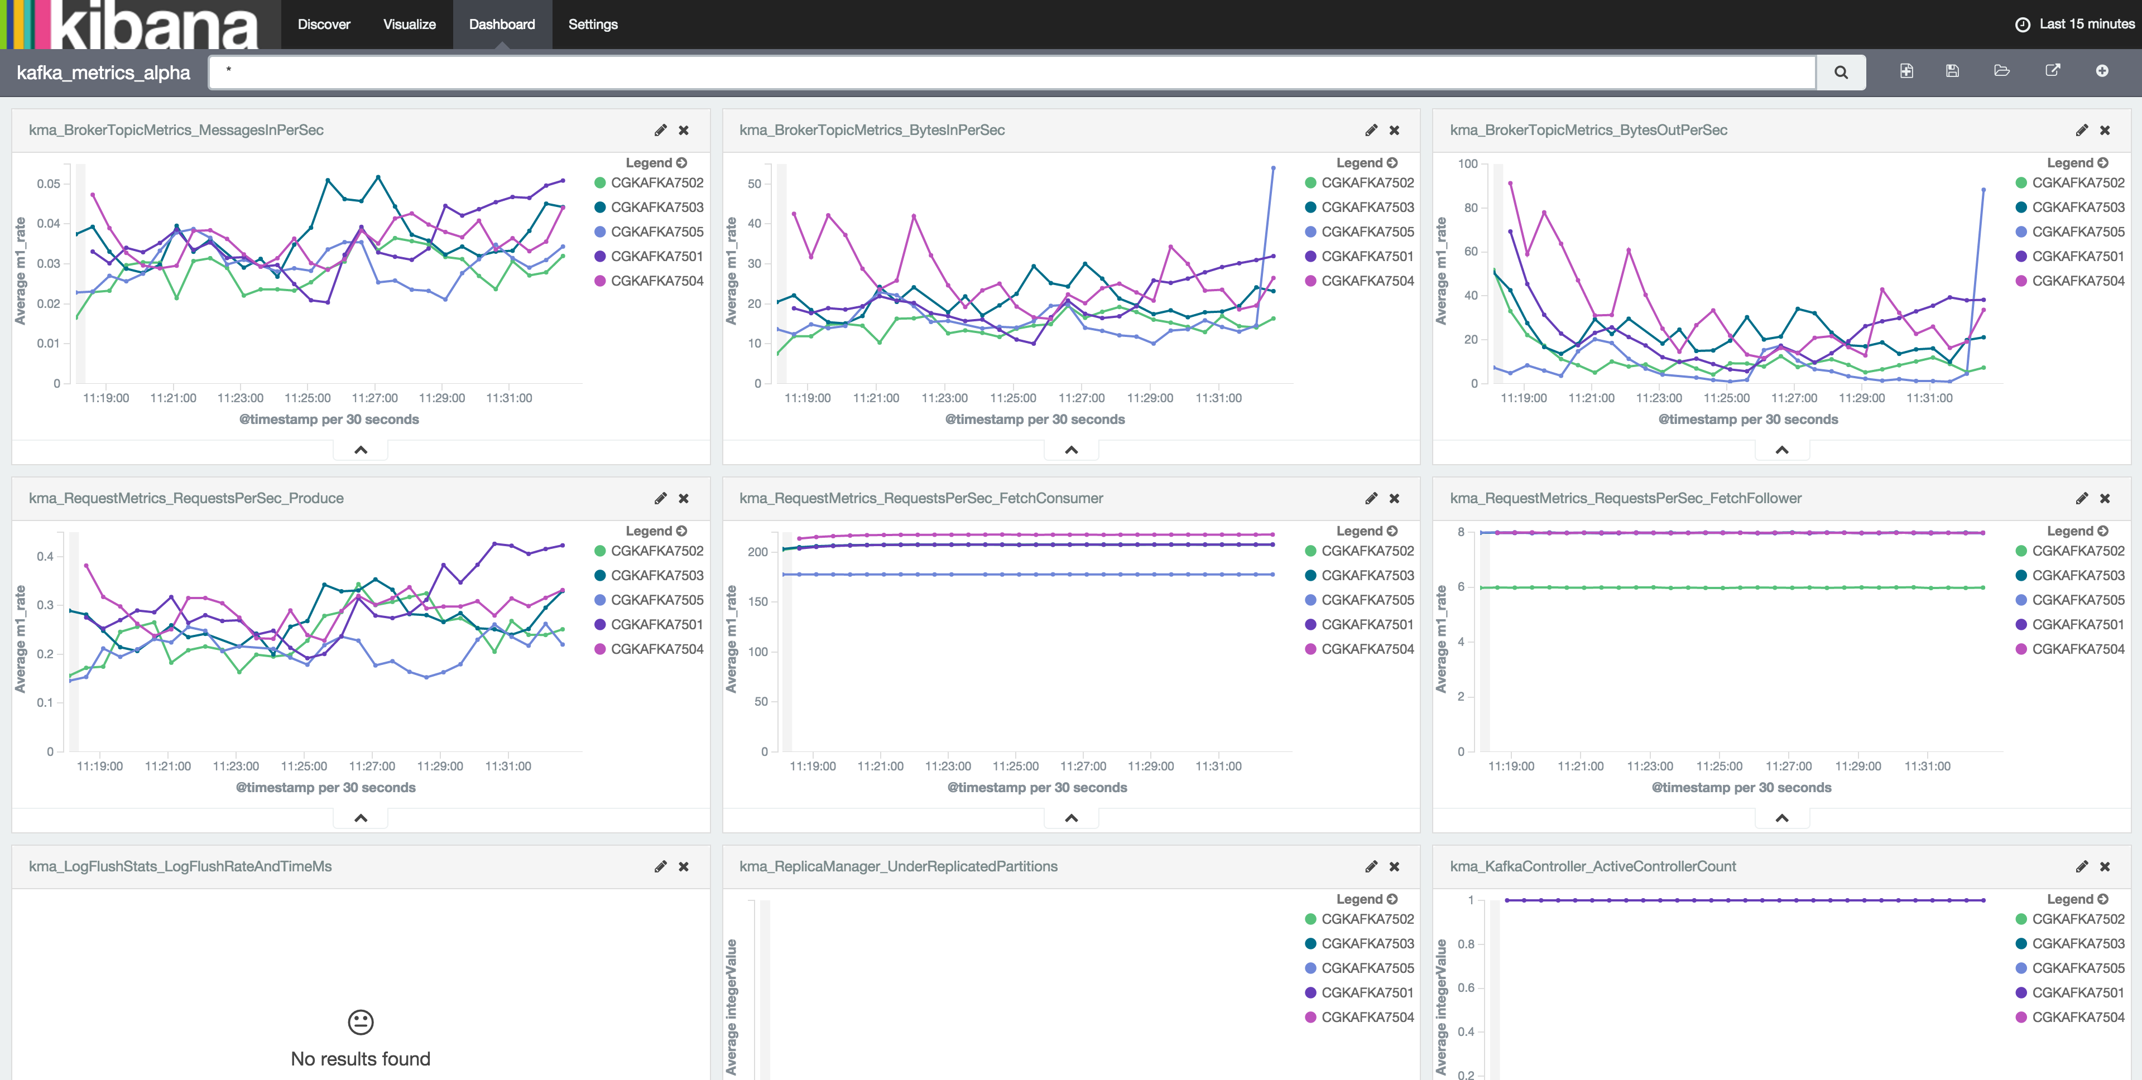
Task: Expand the spy panel under MessagesInPerSec chart
Action: click(360, 450)
